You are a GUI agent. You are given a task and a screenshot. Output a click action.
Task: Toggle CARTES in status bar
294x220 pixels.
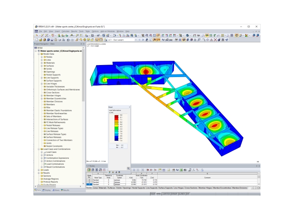tap(166, 194)
